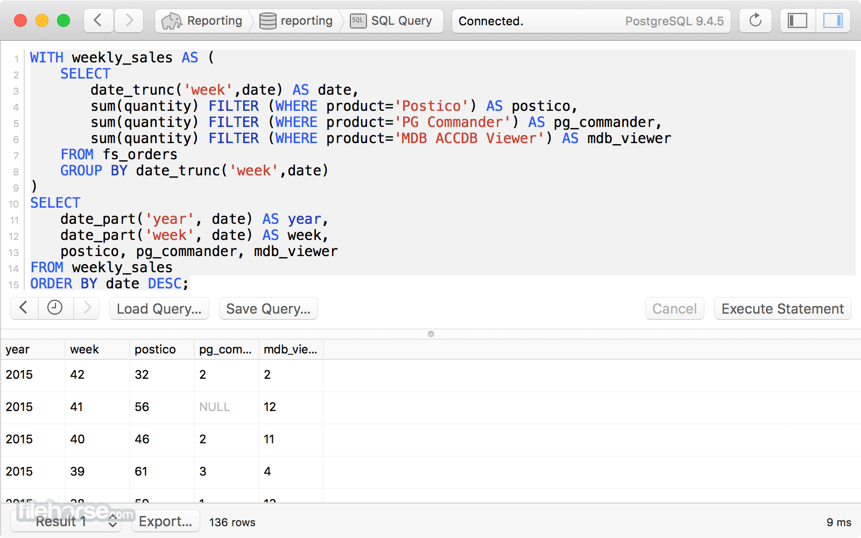Toggle the left sidebar panel

[798, 21]
